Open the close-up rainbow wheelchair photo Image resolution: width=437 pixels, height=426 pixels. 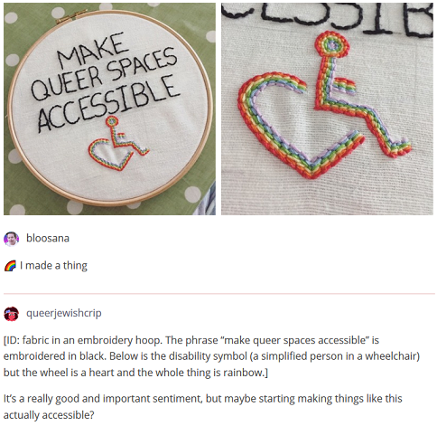(327, 109)
